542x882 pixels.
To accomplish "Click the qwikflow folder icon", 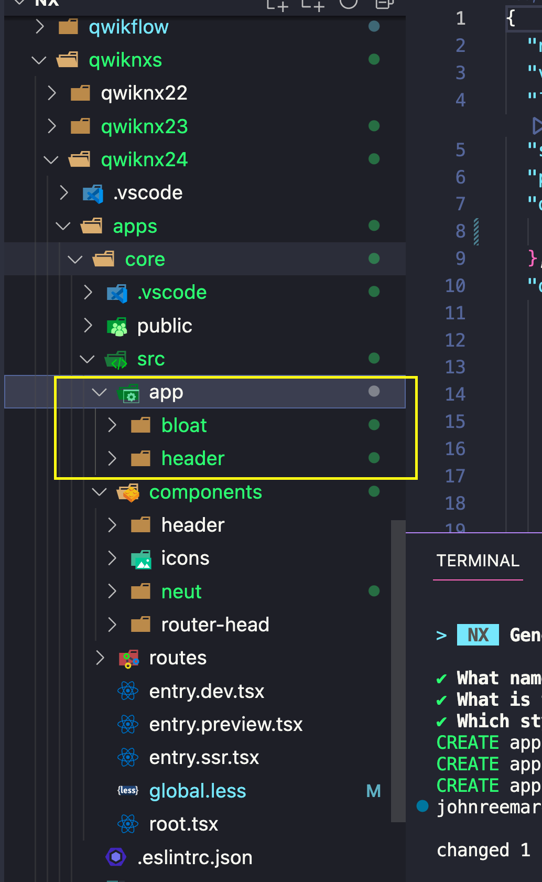I will 68,26.
